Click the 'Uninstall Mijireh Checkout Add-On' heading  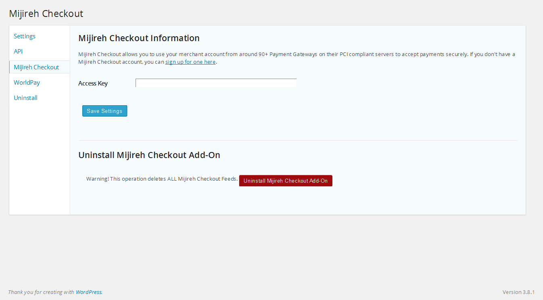(149, 155)
